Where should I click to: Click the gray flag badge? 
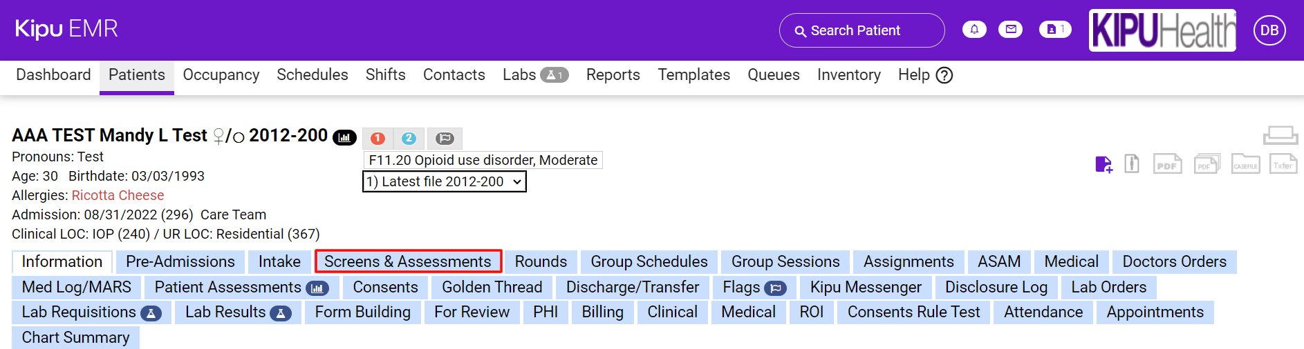pos(445,139)
